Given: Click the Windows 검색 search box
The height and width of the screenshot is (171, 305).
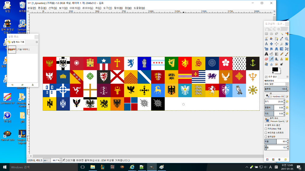Looking at the screenshot, I should [x=43, y=167].
